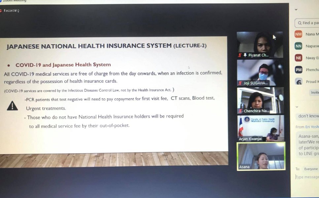The height and width of the screenshot is (198, 319).
Task: Click the 'From Eri Yosh' chat sender label
Action: point(307,127)
